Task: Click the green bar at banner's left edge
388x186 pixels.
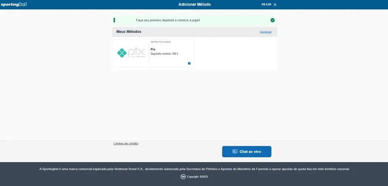Action: pyautogui.click(x=114, y=20)
